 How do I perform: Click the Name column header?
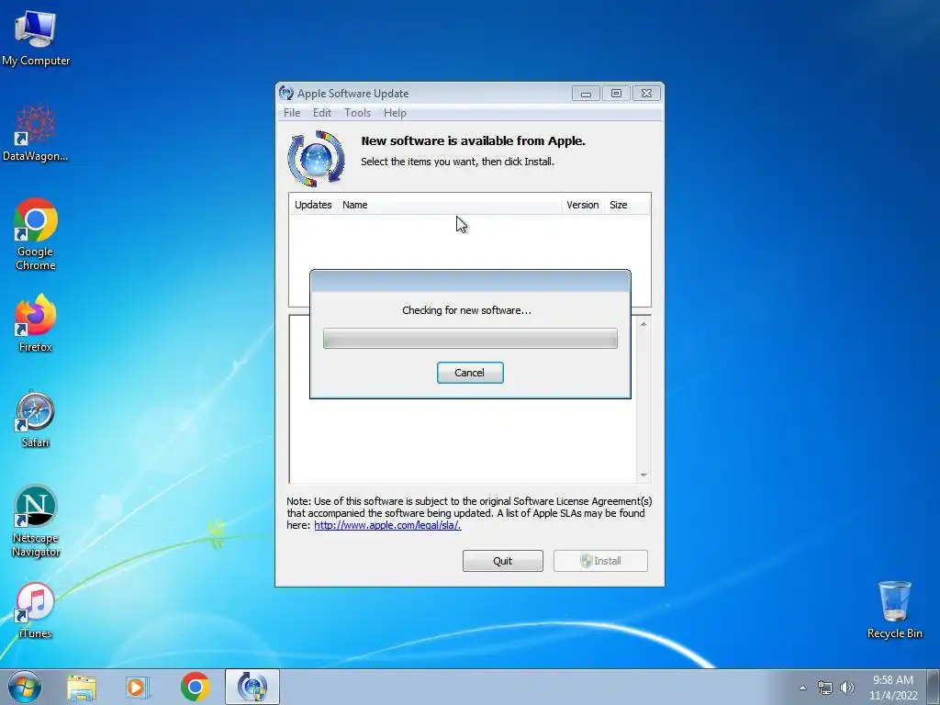coord(450,205)
